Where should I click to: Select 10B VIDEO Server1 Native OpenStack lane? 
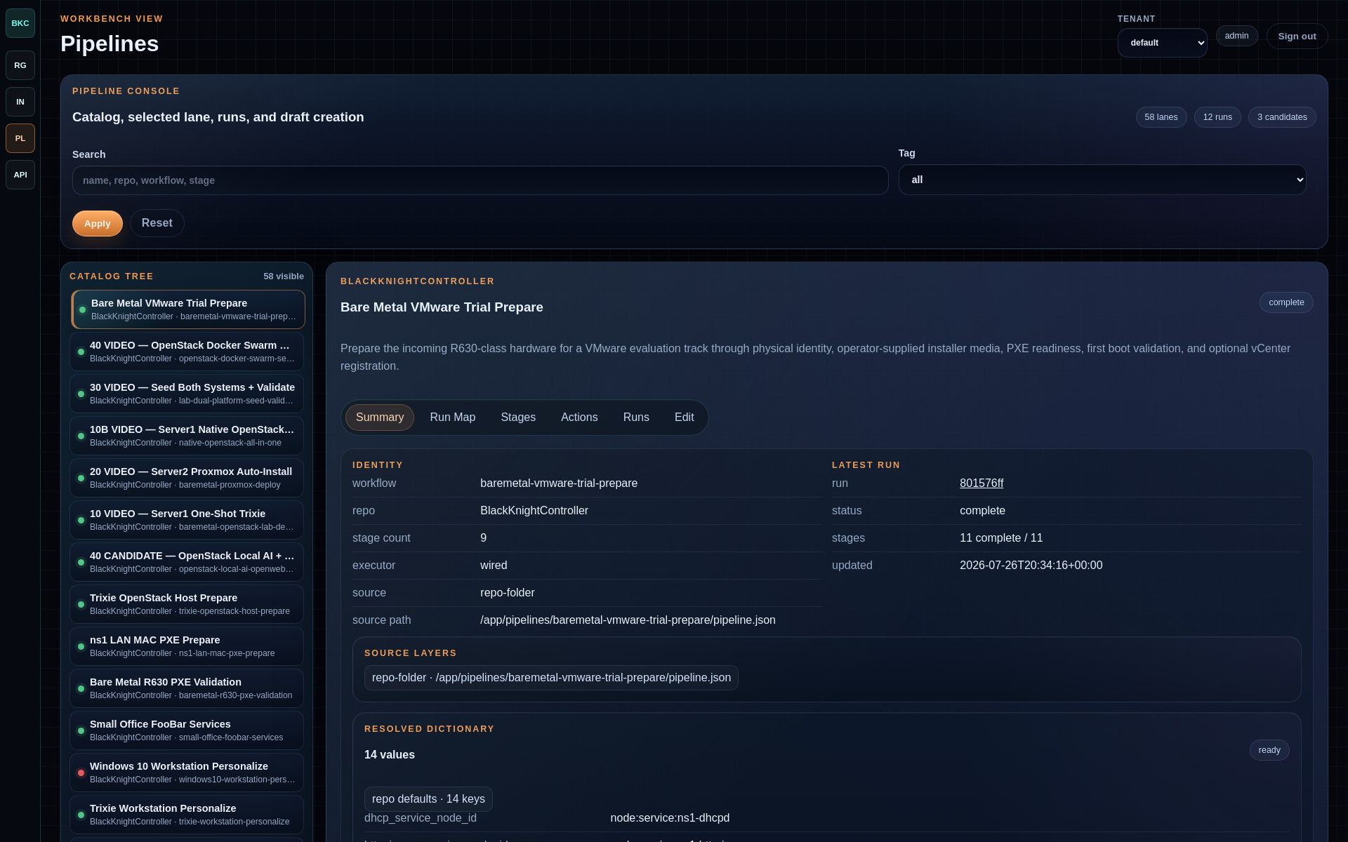187,436
